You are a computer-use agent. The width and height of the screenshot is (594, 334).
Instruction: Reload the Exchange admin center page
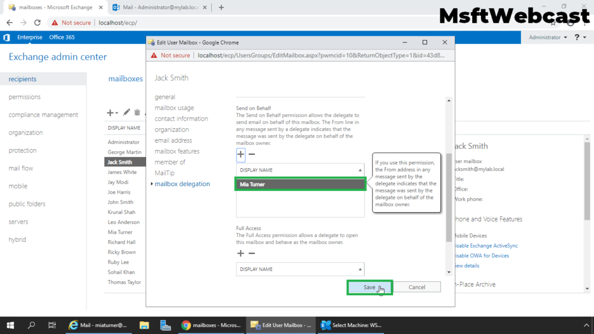coord(38,23)
